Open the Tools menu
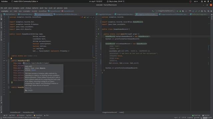 51,8
